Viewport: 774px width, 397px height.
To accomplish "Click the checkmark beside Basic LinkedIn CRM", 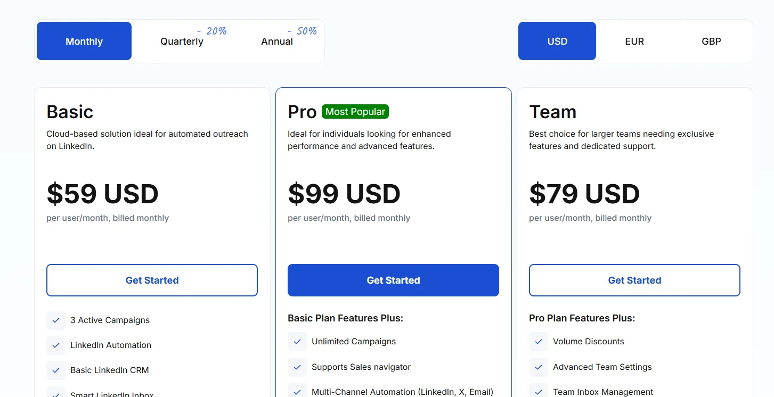I will [x=56, y=370].
